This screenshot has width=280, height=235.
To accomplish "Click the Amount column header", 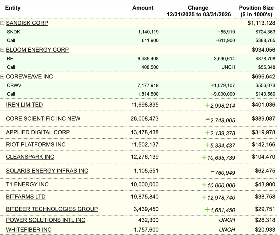I will tap(143, 8).
